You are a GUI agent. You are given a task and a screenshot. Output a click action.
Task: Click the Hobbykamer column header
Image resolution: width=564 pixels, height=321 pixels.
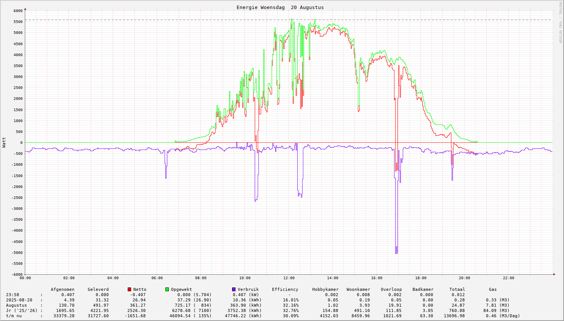point(325,289)
